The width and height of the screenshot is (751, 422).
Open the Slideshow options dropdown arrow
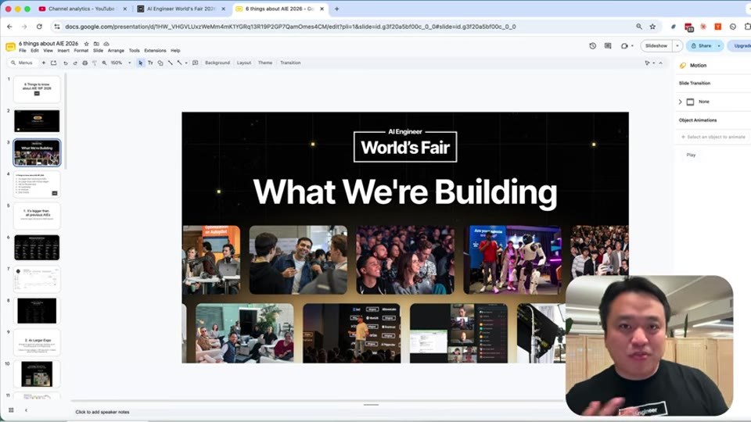click(677, 46)
